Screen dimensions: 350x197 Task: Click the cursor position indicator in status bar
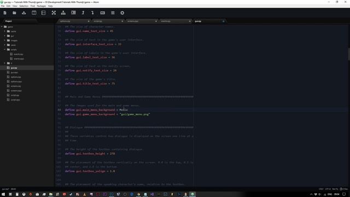(13, 189)
